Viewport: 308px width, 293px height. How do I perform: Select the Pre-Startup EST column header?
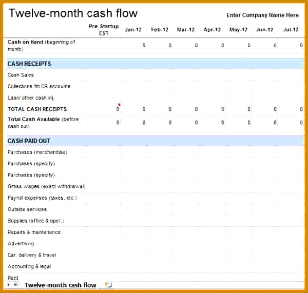(x=104, y=30)
